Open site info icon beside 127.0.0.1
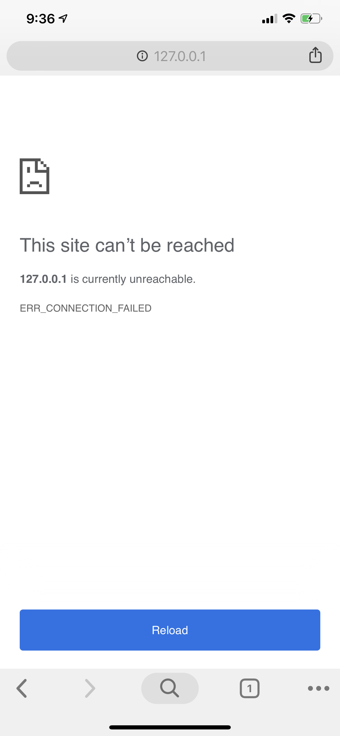Image resolution: width=340 pixels, height=736 pixels. (x=142, y=56)
